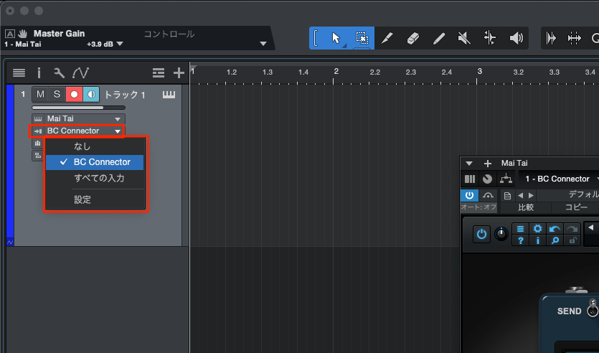
Task: Click the add track plus icon
Action: point(179,72)
